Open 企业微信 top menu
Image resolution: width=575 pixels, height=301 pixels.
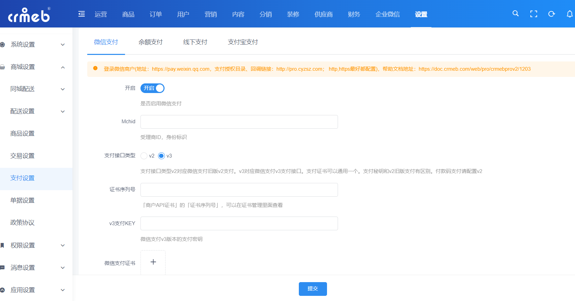(387, 14)
